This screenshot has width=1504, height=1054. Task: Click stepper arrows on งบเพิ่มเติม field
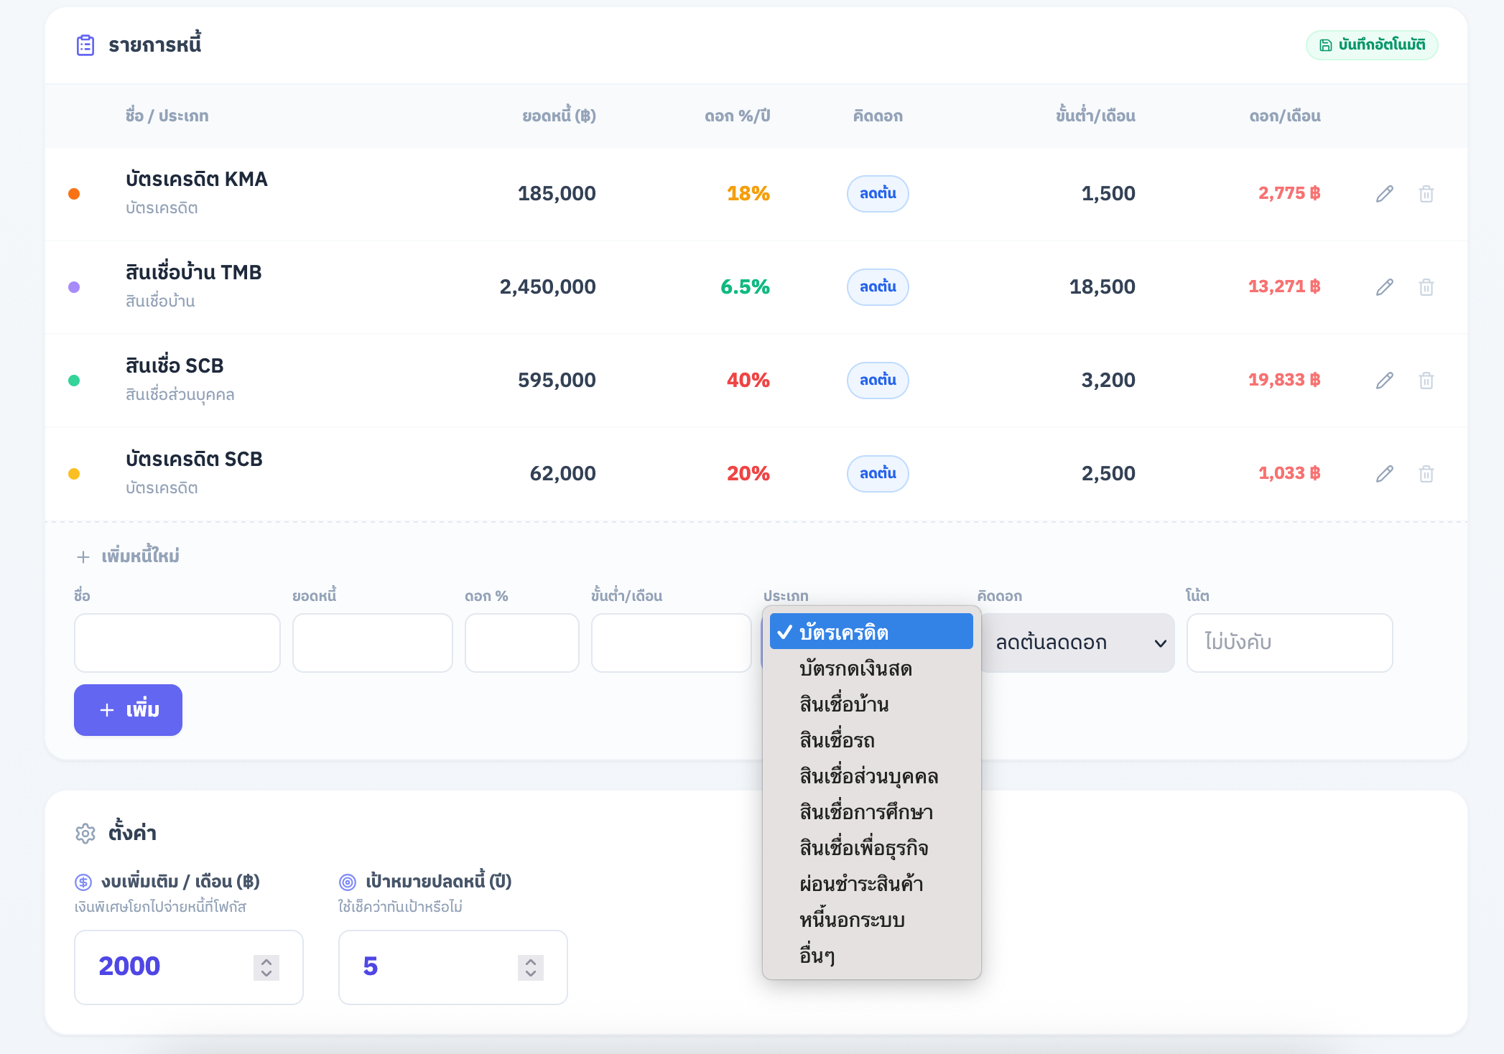[x=266, y=967]
